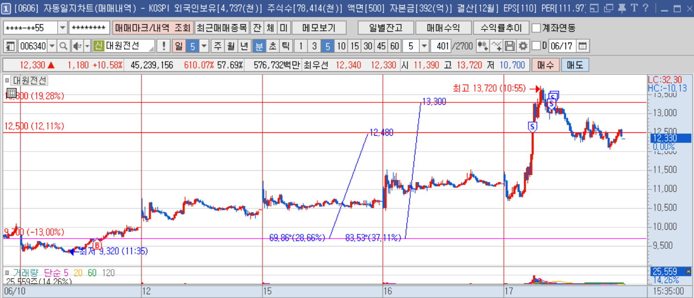Click the number 1 badge in title bar
Image resolution: width=694 pixels, height=298 pixels.
click(x=5, y=7)
